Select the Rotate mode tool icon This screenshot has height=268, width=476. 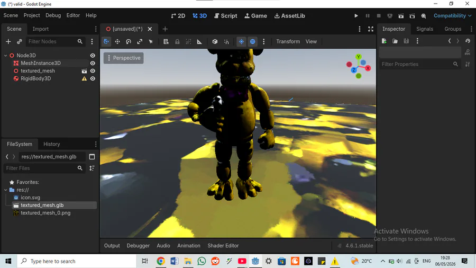(129, 42)
